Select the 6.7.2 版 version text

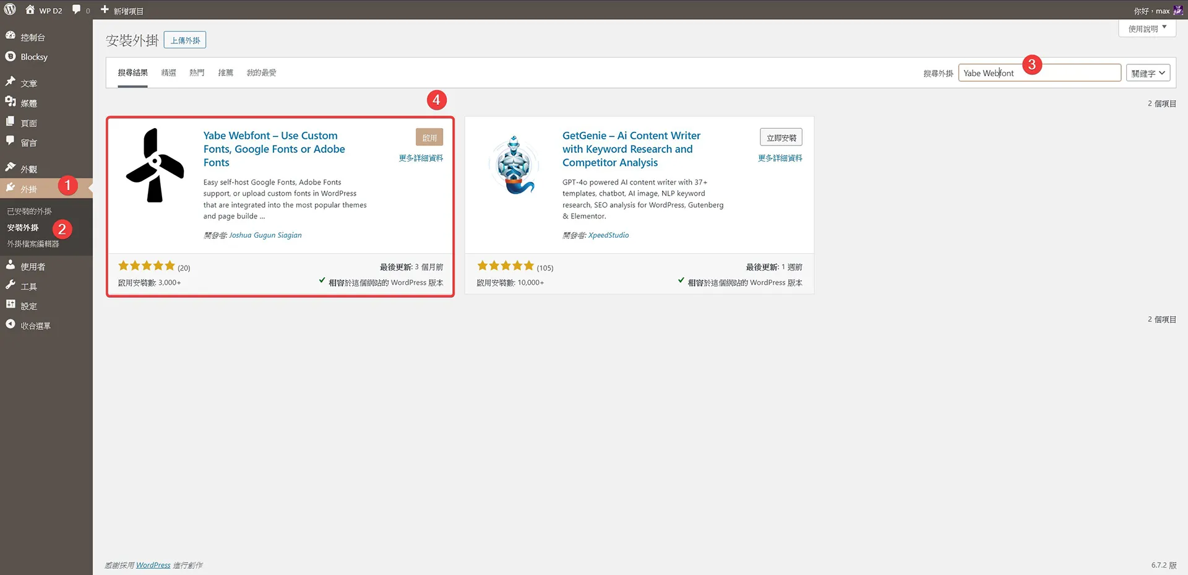[1164, 565]
